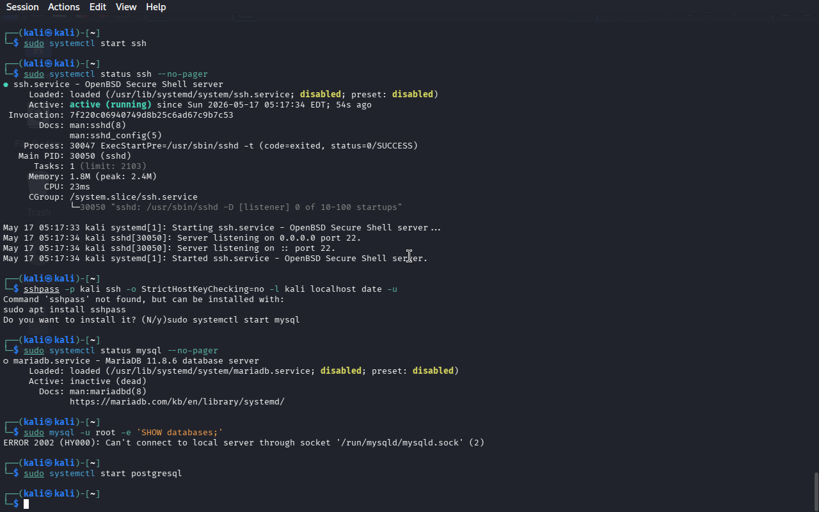Open the Session menu
Image resolution: width=819 pixels, height=512 pixels.
(x=22, y=7)
